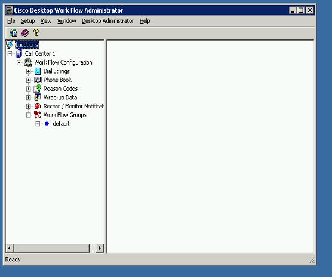
Task: Select the Locations root node
Action: click(27, 45)
